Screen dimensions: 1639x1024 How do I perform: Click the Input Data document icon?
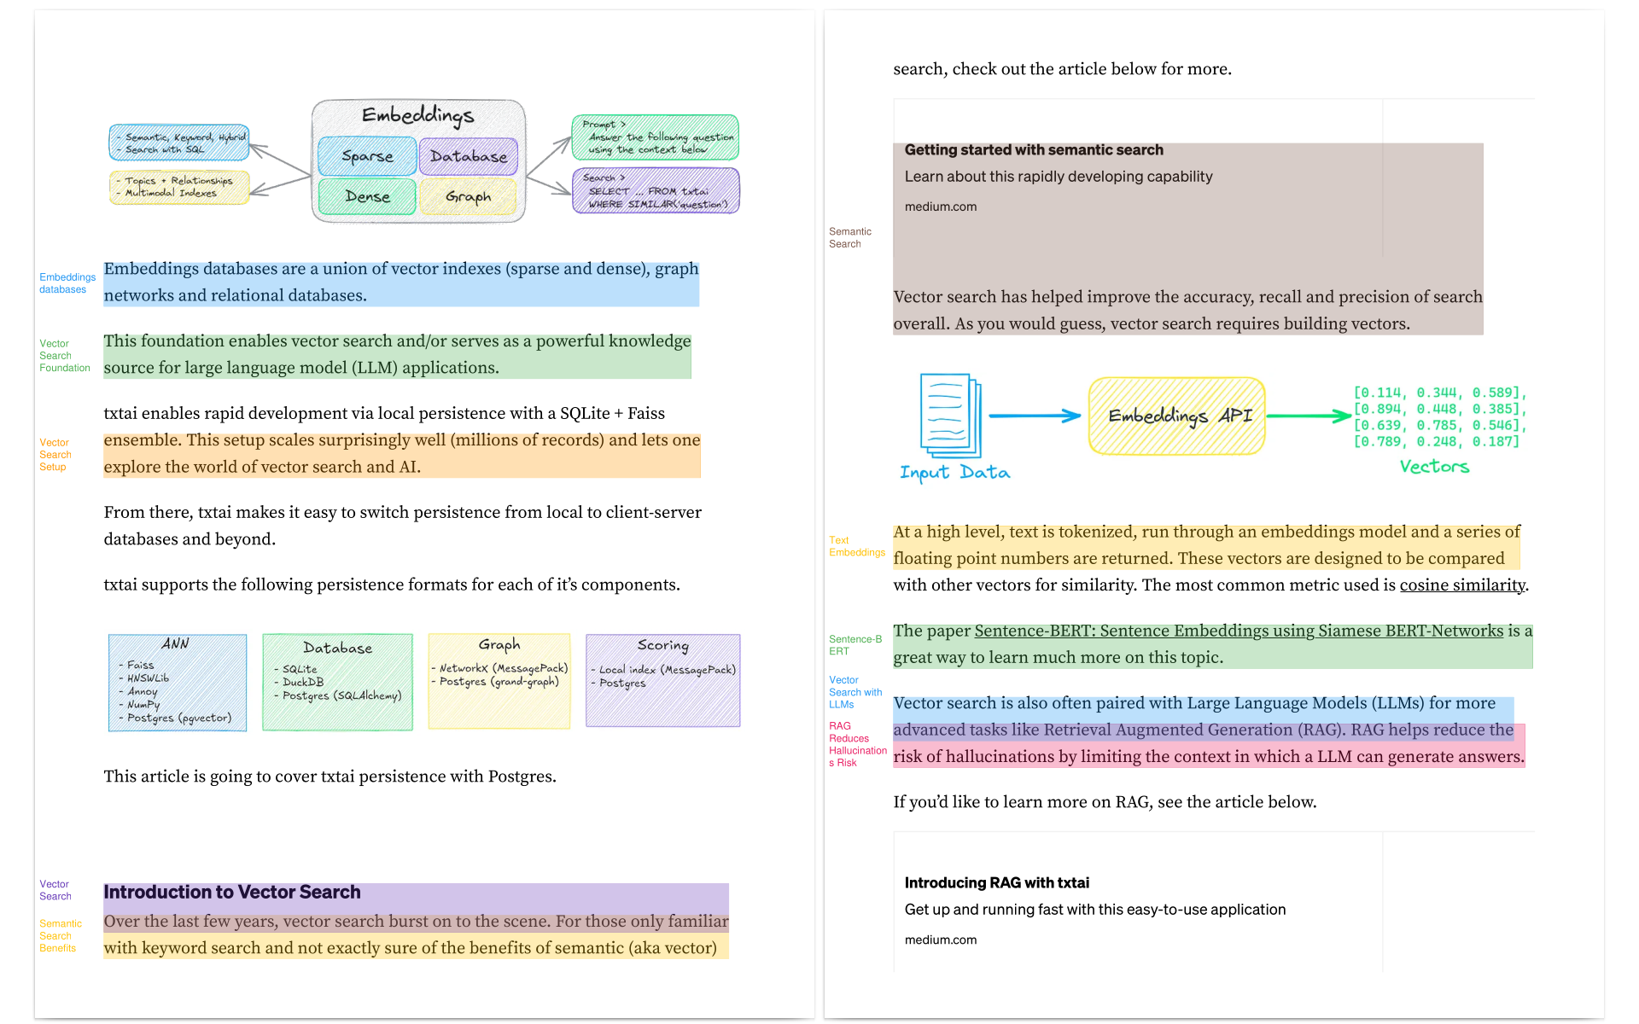point(950,416)
